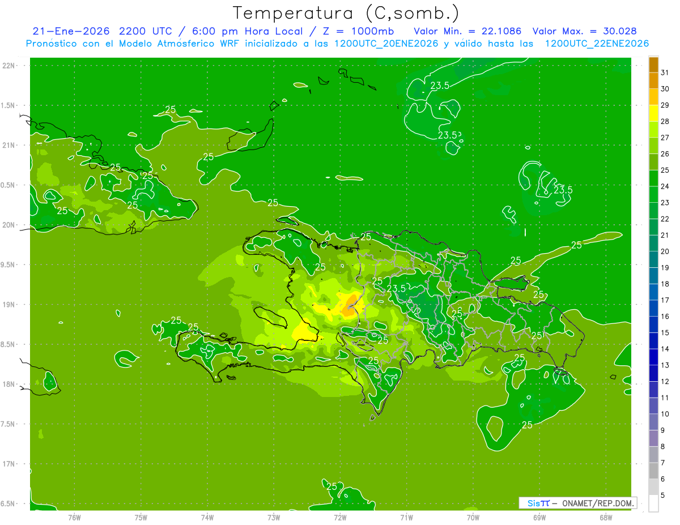Viewport: 680px width, 525px height.
Task: Select the "70W" longitude axis label
Action: tap(473, 517)
